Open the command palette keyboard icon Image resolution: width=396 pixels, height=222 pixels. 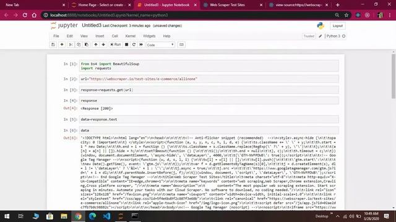[x=181, y=44]
